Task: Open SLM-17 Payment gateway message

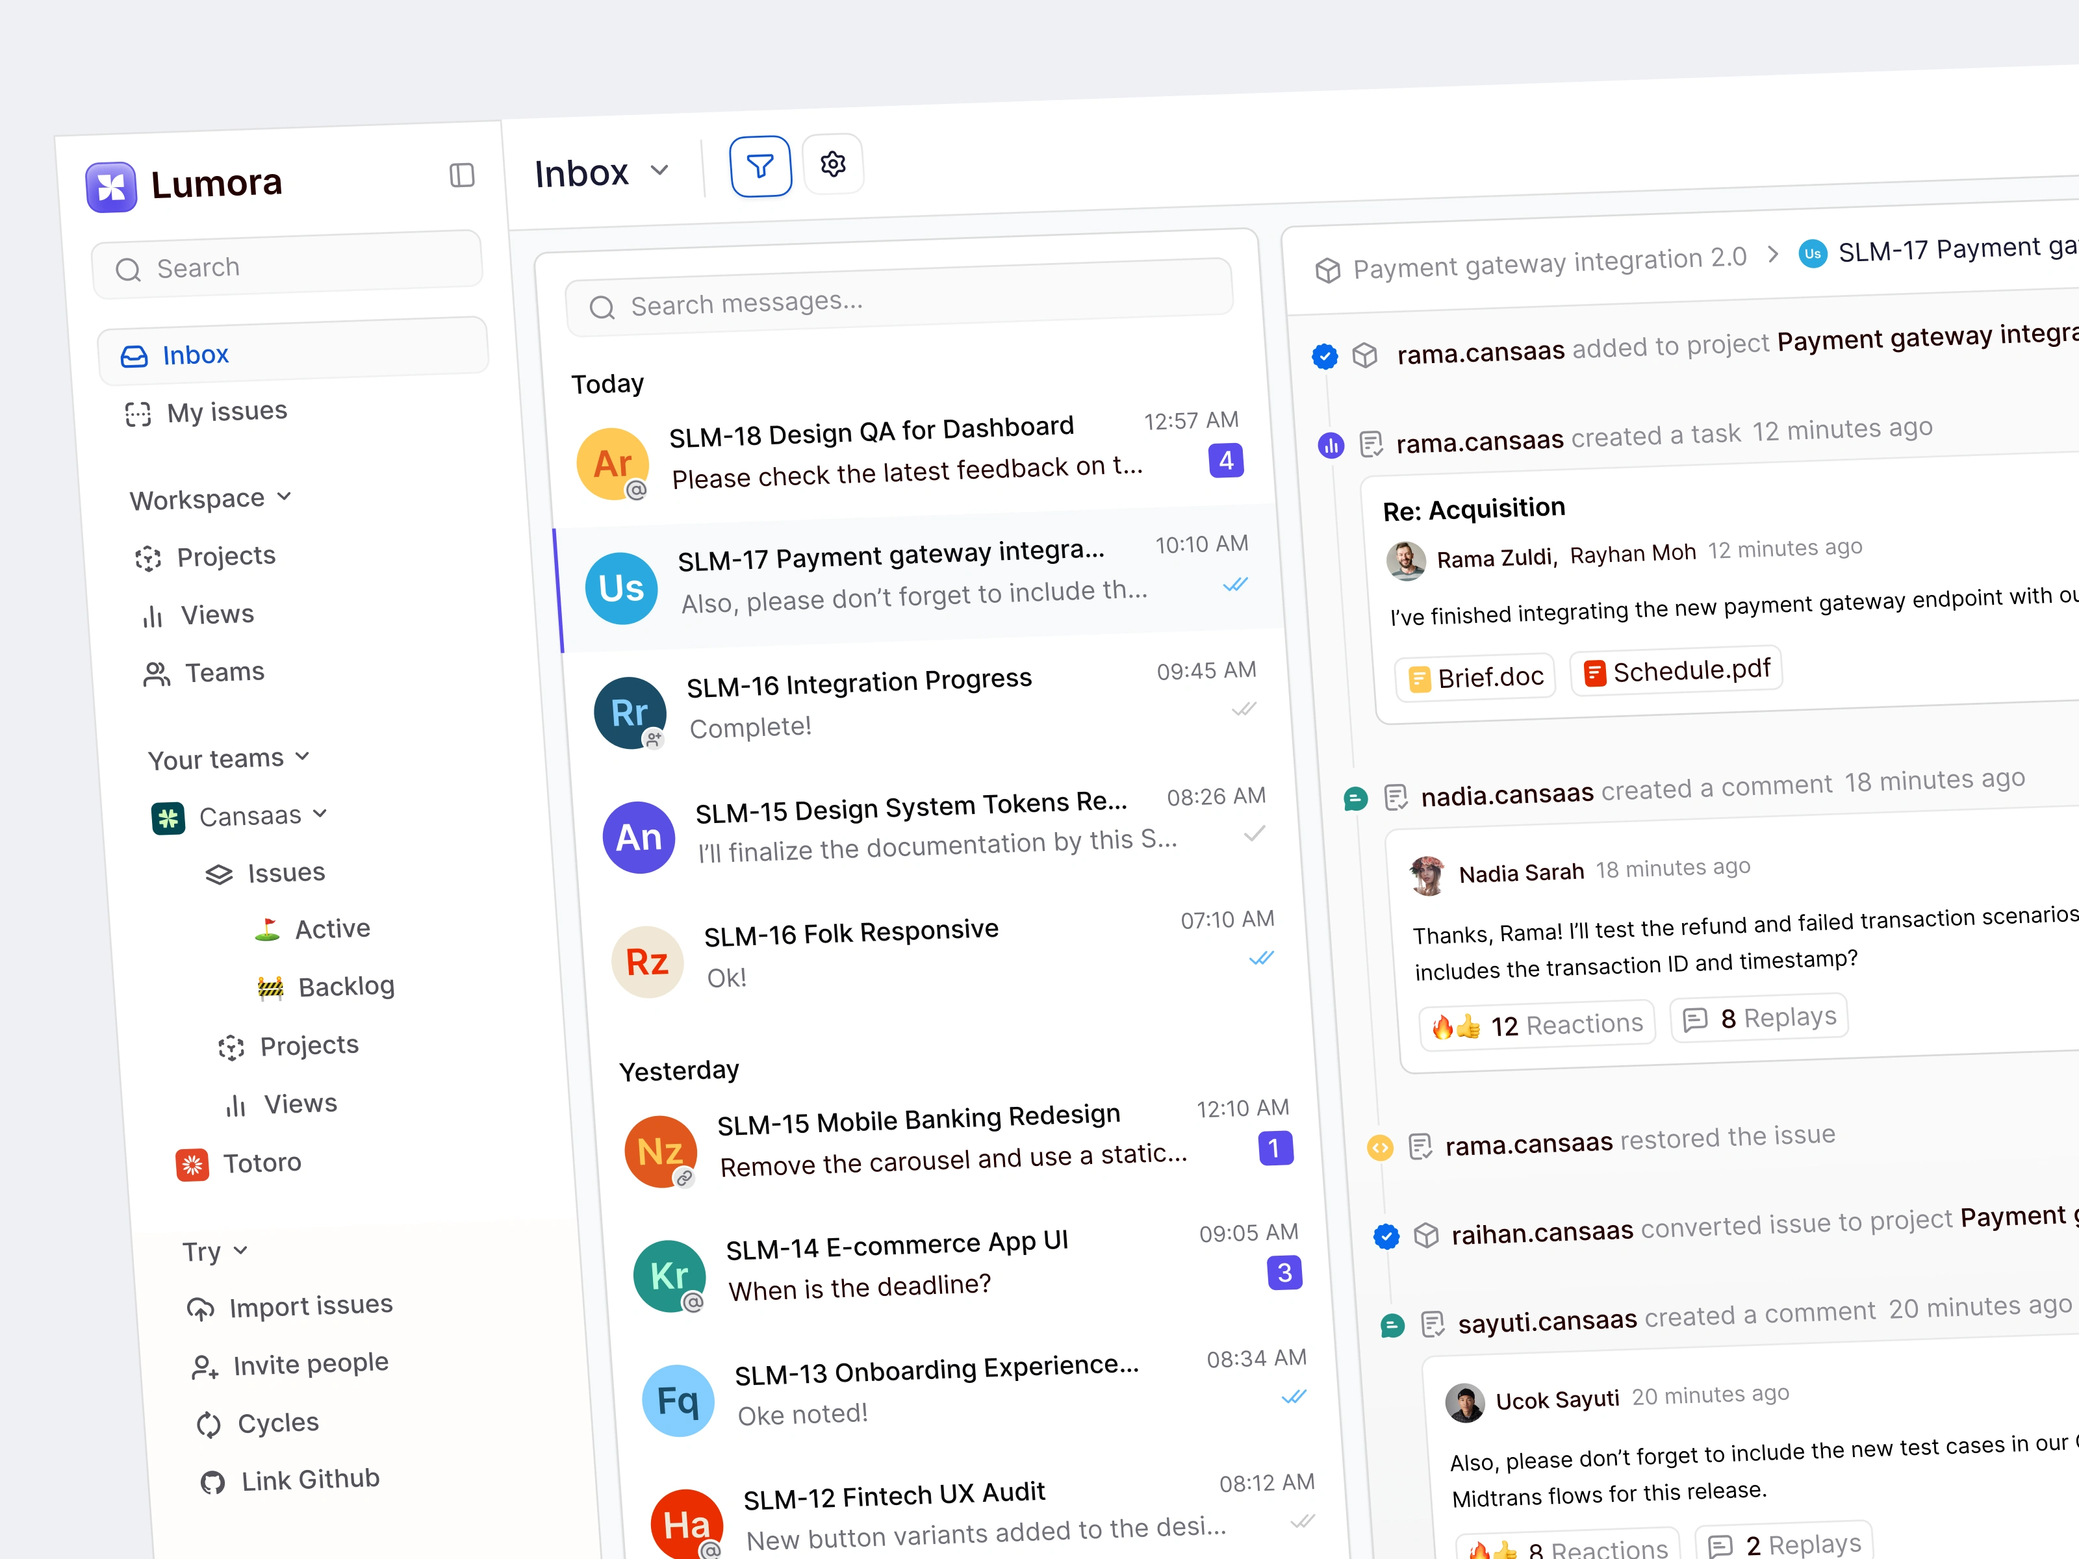Action: pyautogui.click(x=918, y=577)
